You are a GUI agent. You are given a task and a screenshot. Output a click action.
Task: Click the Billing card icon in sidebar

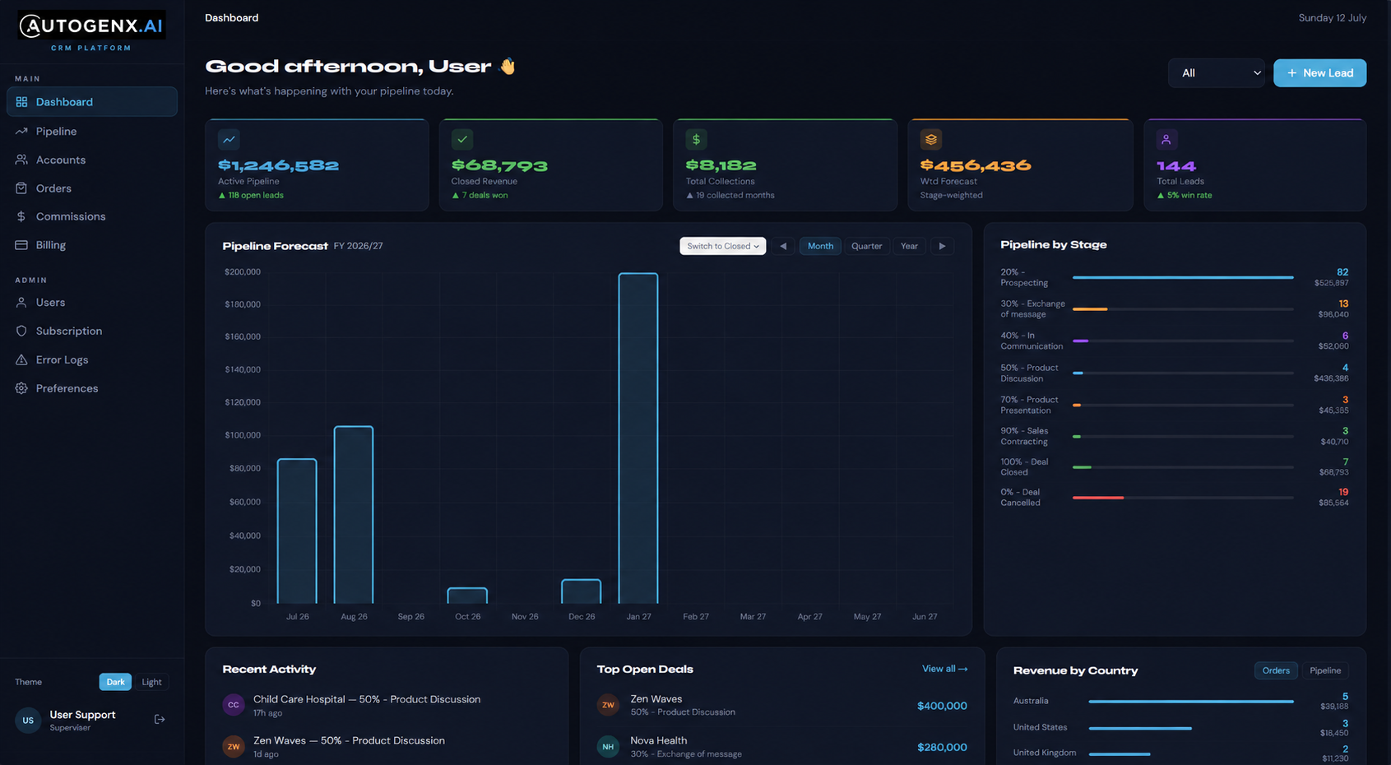click(x=21, y=245)
